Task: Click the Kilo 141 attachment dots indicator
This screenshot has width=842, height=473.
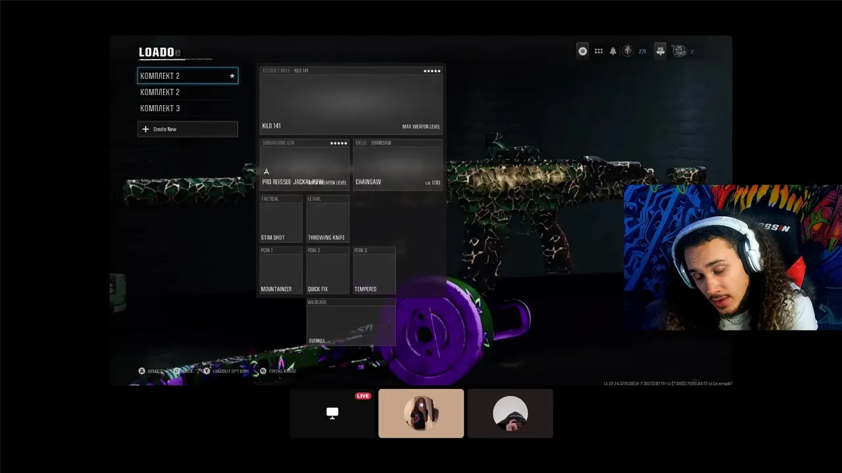Action: point(432,71)
